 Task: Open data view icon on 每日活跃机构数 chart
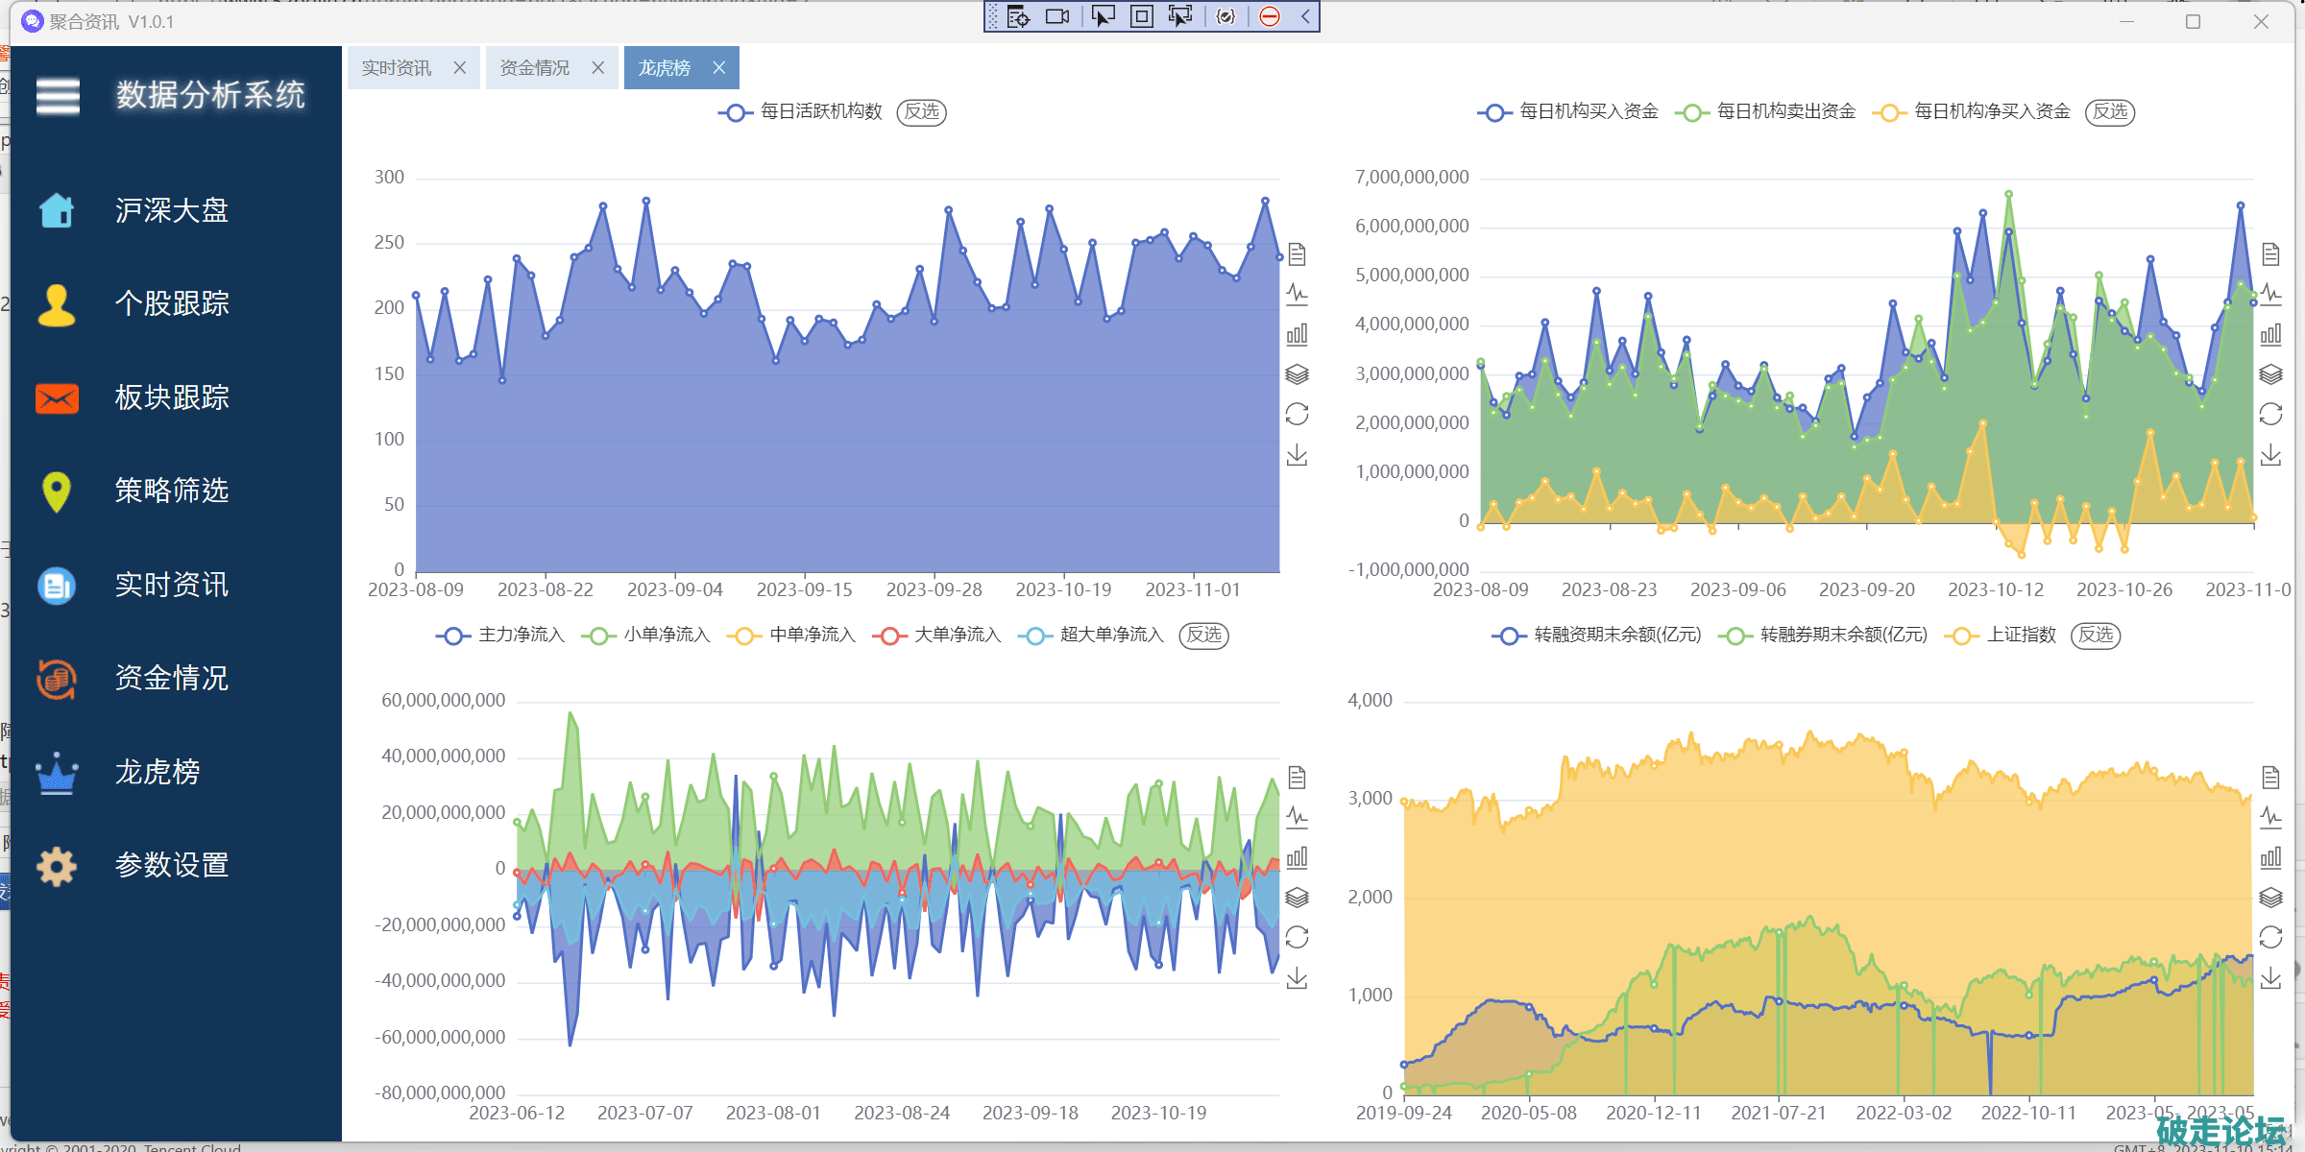click(x=1297, y=254)
